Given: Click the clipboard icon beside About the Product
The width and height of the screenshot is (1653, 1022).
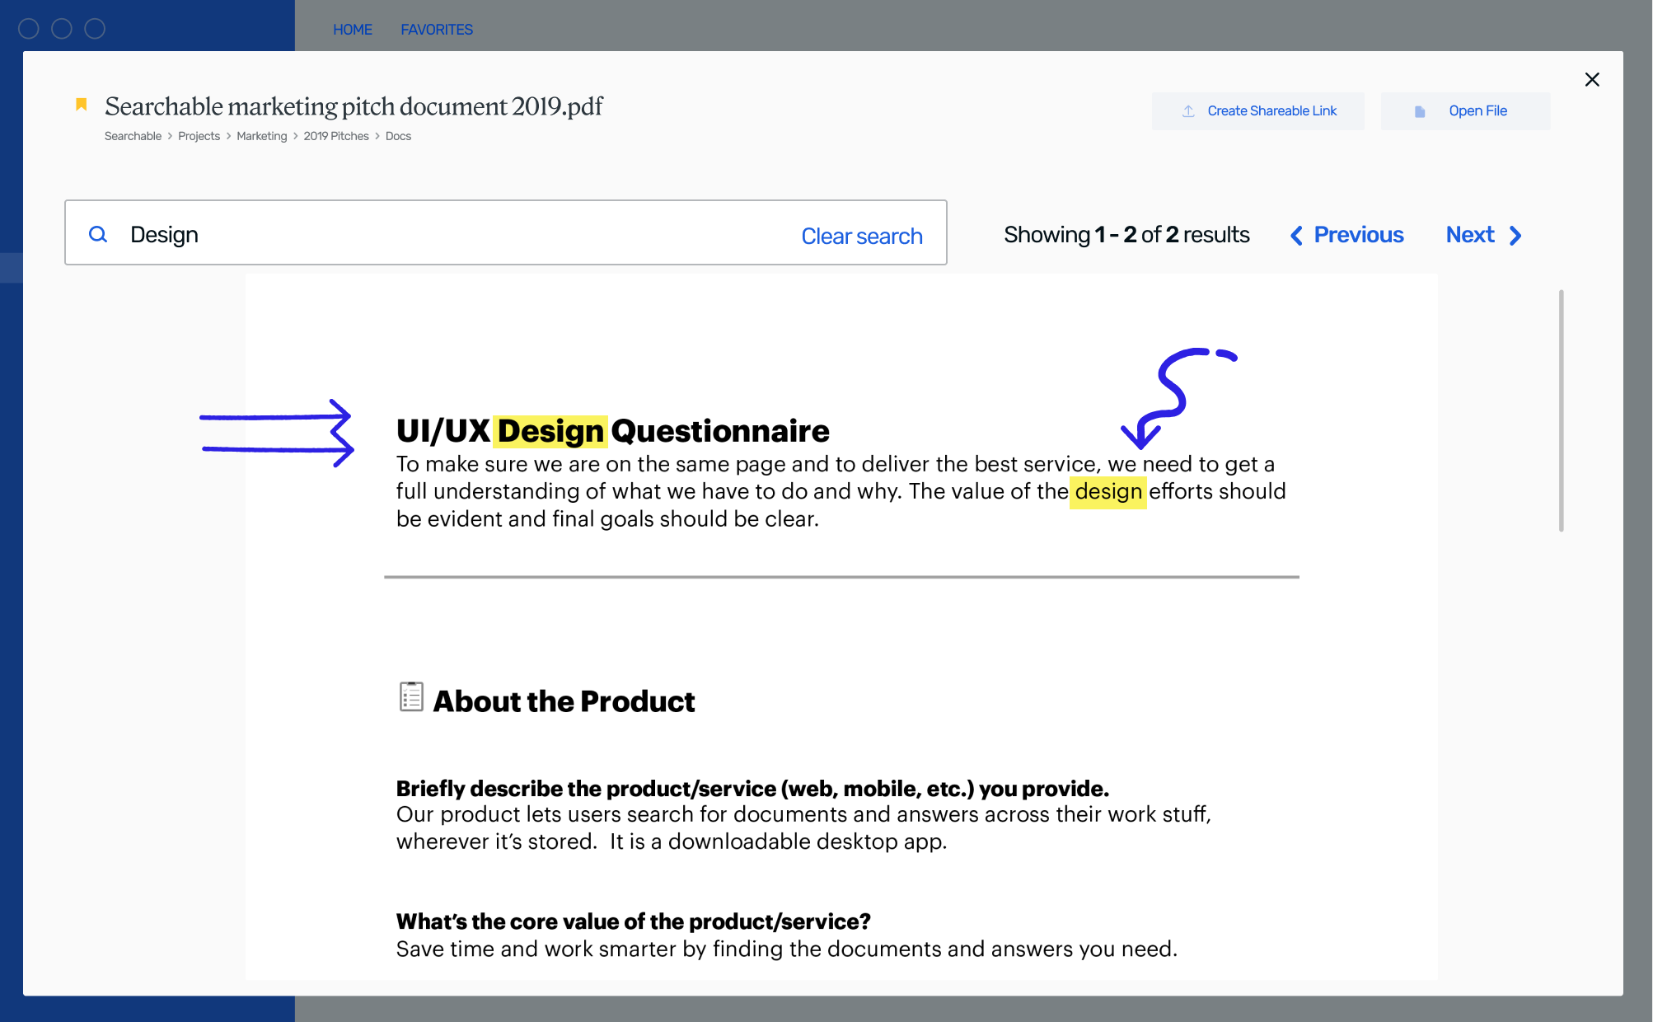Looking at the screenshot, I should (x=411, y=697).
